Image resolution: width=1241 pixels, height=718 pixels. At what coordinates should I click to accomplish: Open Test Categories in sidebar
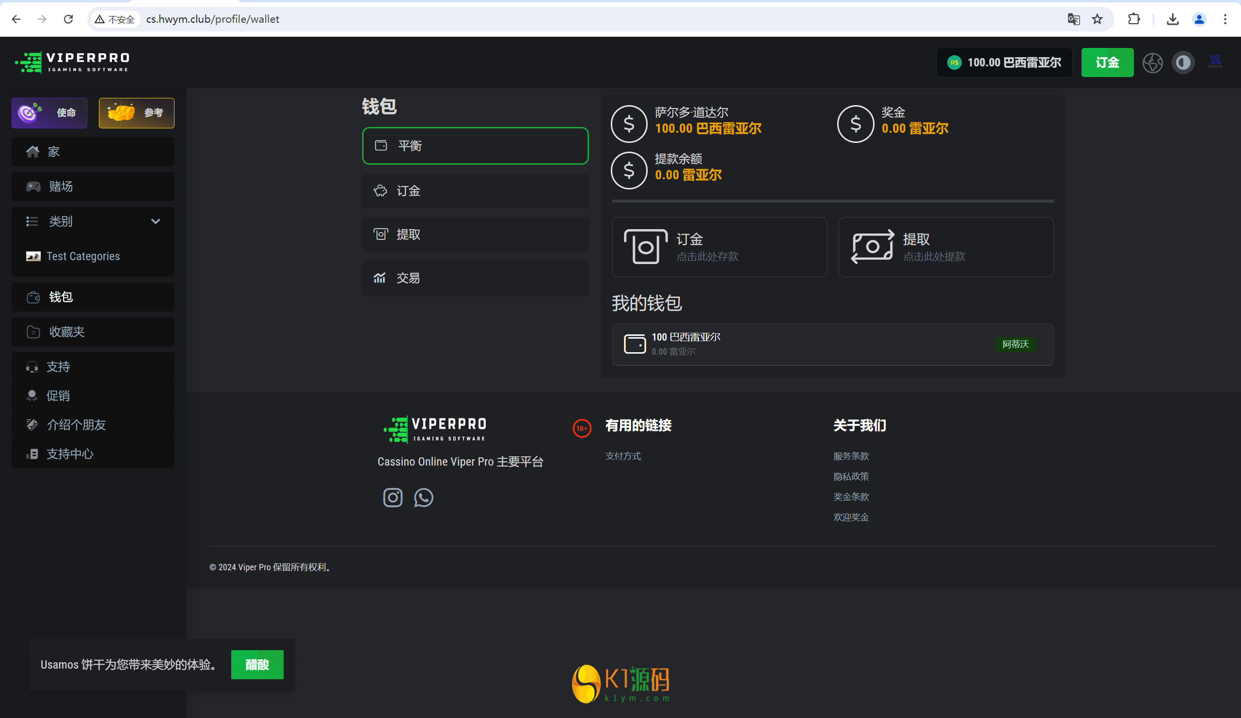coord(83,256)
